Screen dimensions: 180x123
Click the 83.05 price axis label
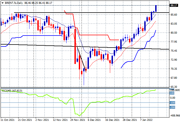coord(174,24)
